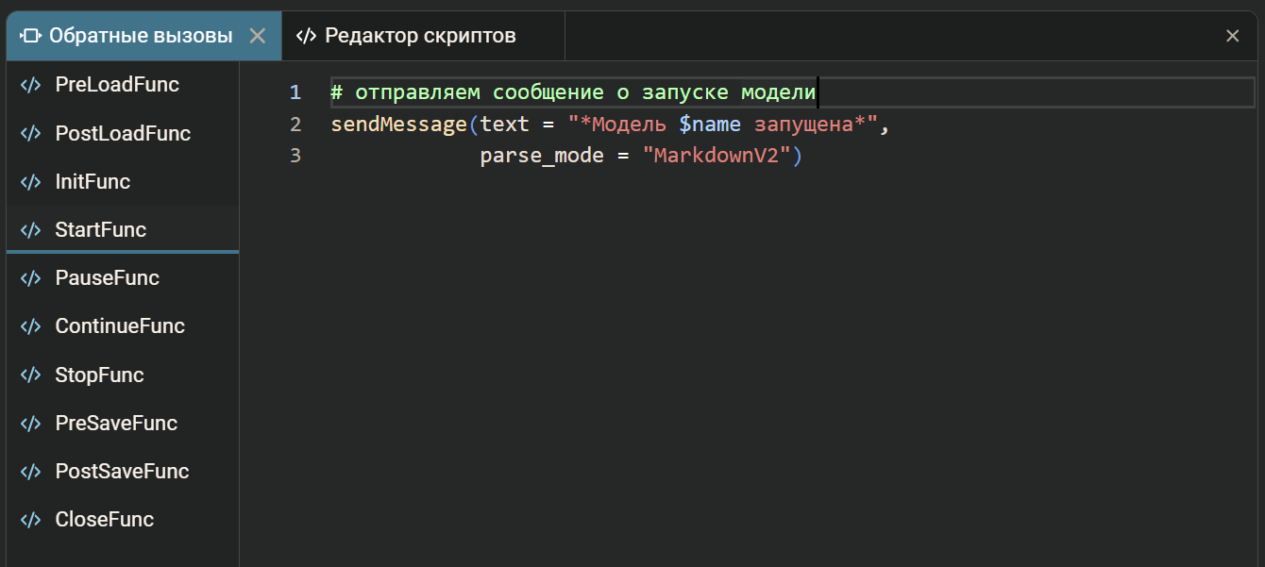Select the PostSaveFunc callback entry

tap(122, 472)
